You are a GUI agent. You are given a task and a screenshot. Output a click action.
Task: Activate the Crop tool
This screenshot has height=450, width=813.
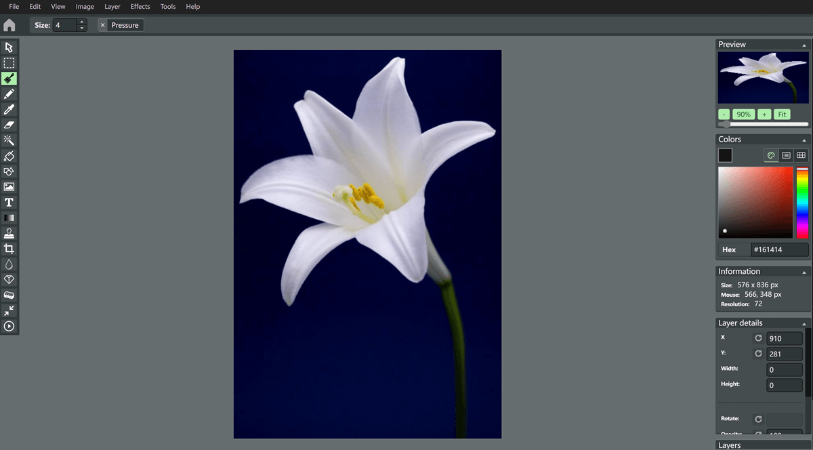coord(9,249)
